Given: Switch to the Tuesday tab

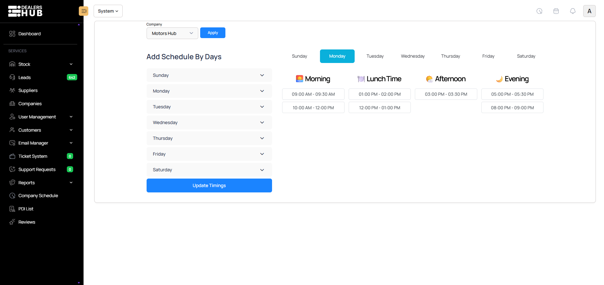Looking at the screenshot, I should 375,56.
